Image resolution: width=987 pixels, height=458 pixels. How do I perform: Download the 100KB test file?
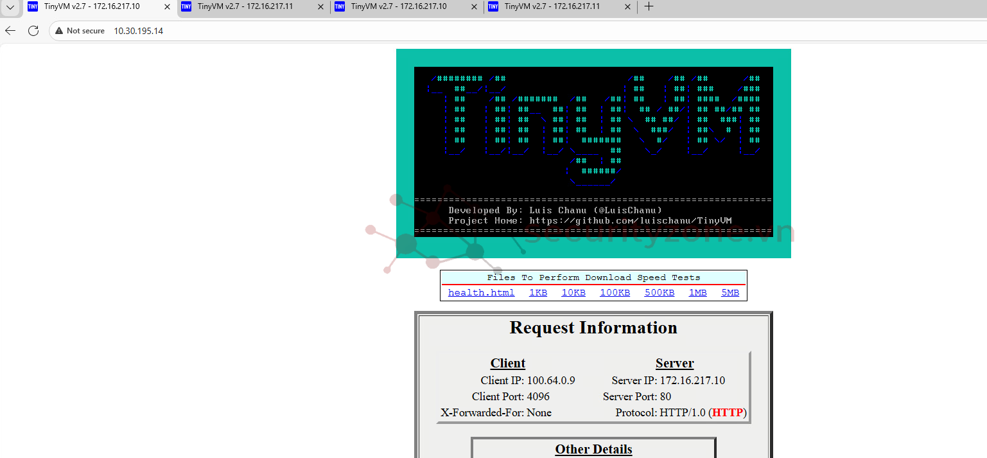pos(615,293)
